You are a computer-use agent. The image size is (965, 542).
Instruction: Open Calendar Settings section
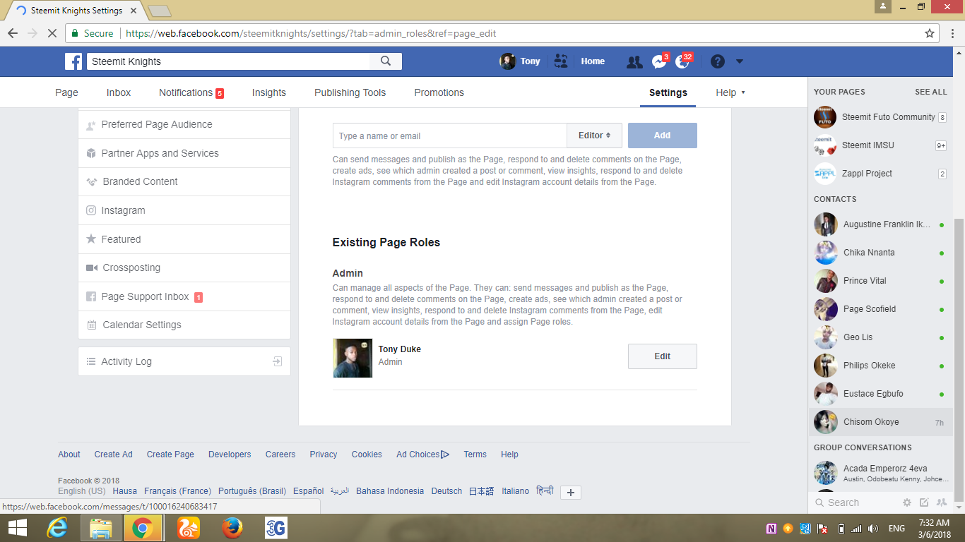[184, 325]
